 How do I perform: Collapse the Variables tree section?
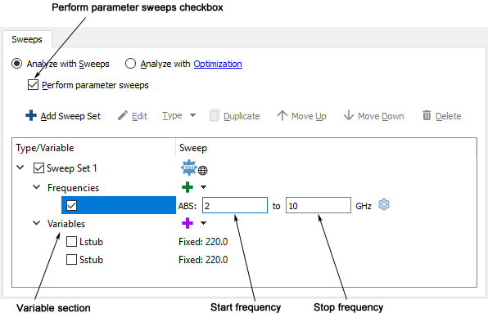[37, 223]
